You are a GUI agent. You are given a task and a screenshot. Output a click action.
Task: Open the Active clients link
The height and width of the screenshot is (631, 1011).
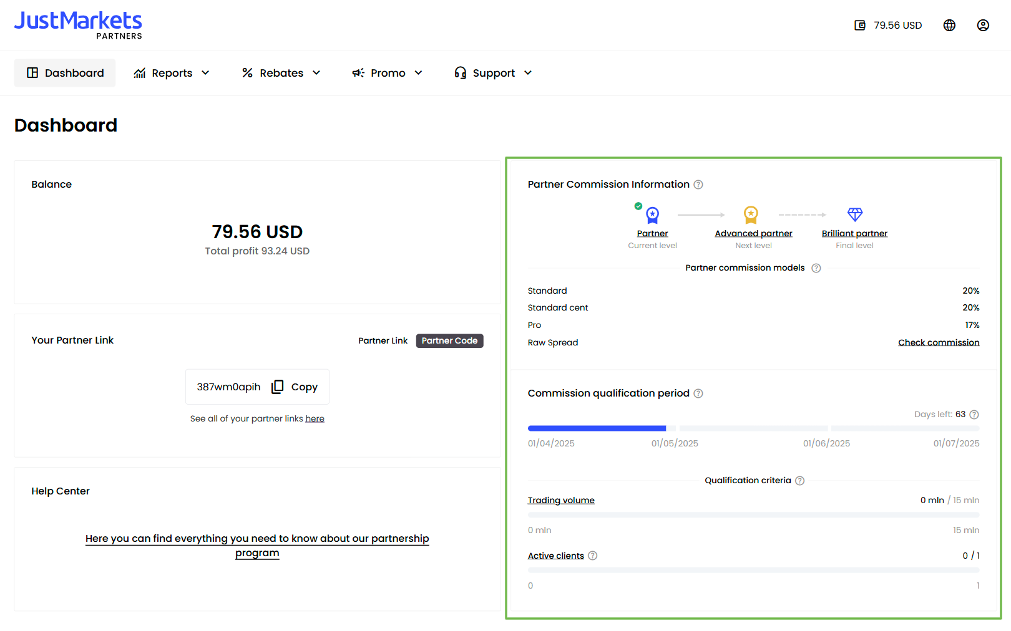[556, 556]
